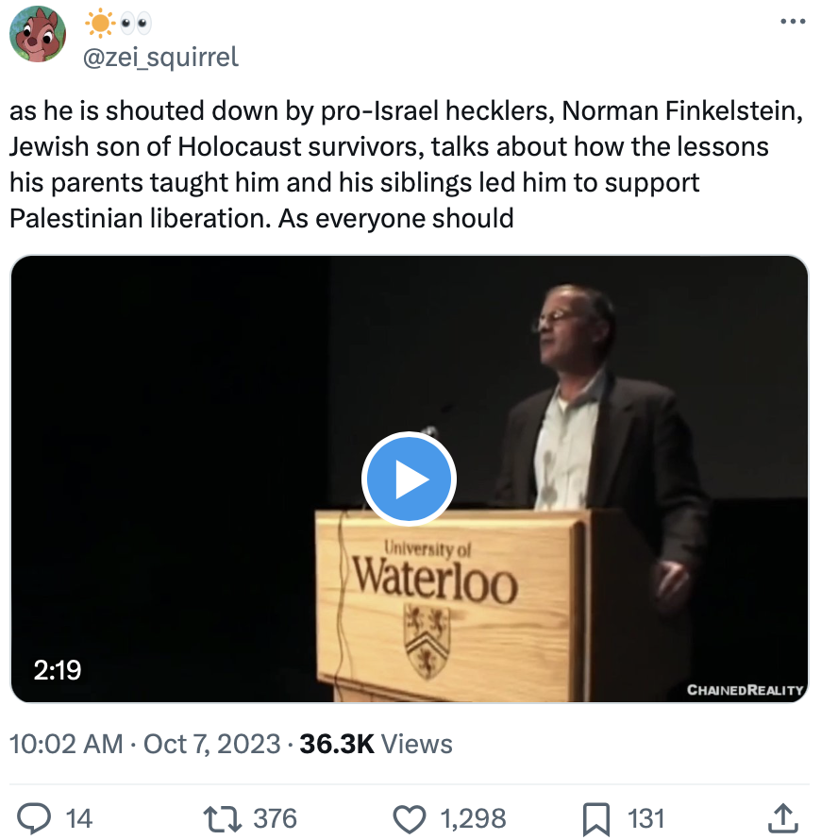Click the 14 replies count
This screenshot has width=821, height=840.
(x=79, y=817)
